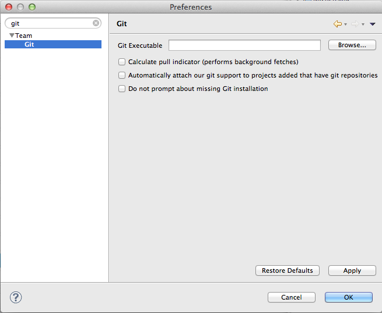Select the Git item under Team

click(53, 44)
